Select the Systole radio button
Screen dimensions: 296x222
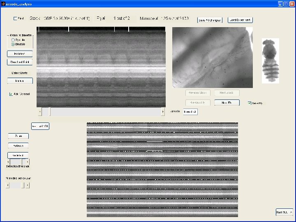click(13, 40)
